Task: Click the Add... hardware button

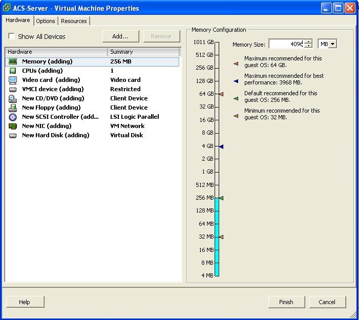Action: [x=120, y=36]
